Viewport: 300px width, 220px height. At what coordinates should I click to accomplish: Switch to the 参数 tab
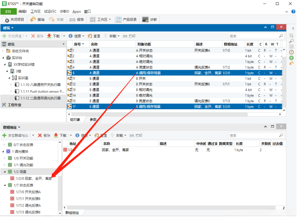(x=93, y=119)
